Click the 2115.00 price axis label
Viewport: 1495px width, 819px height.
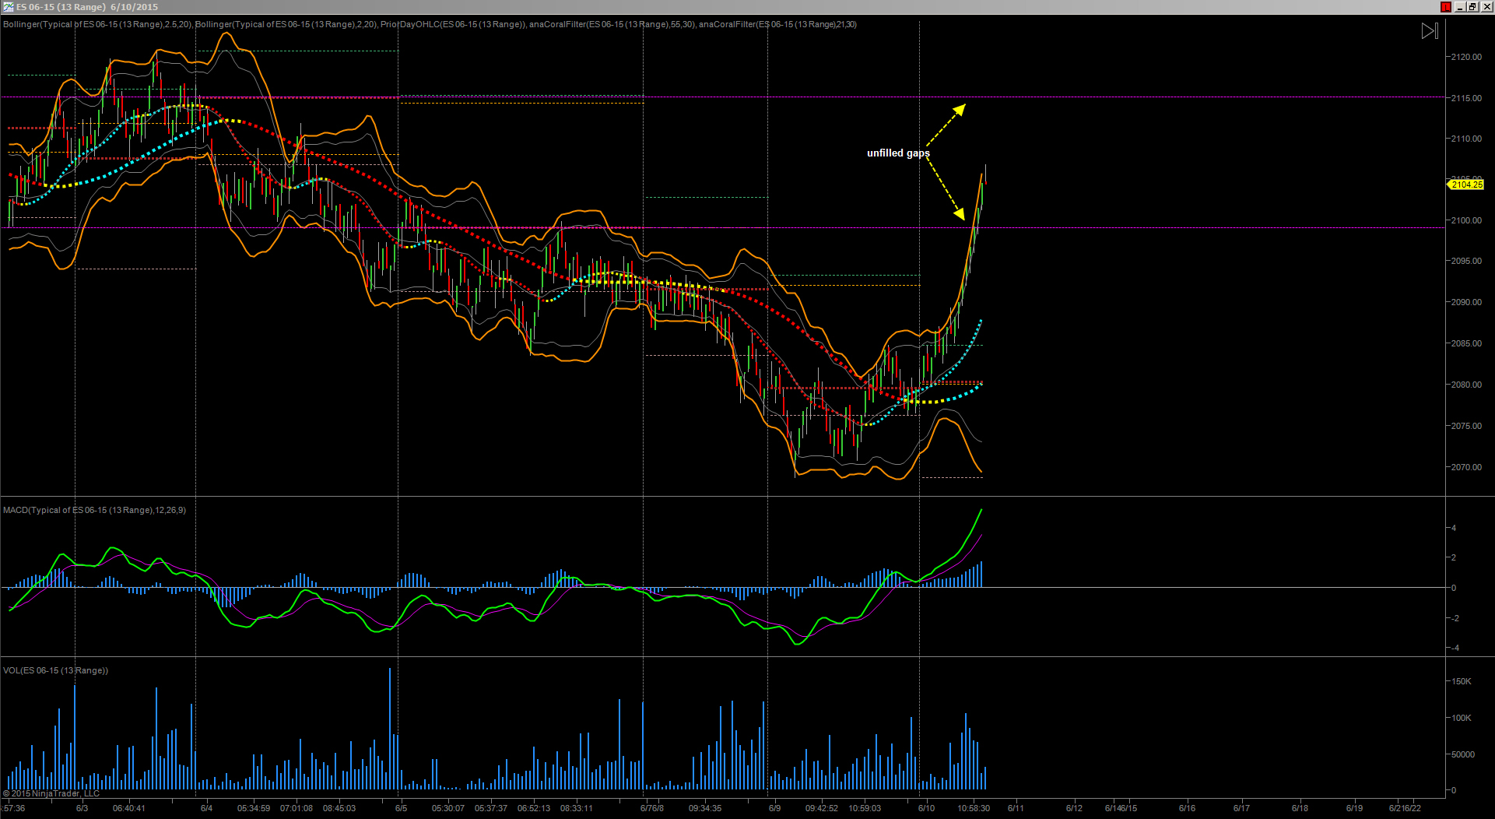[1466, 98]
